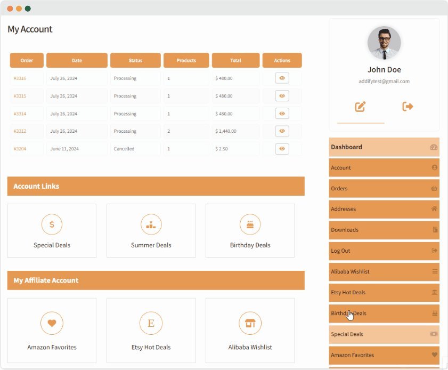
Task: Click the Etsy Hot Deals E icon
Action: tap(151, 323)
